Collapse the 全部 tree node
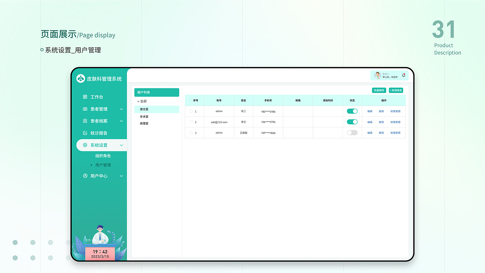 (x=138, y=101)
